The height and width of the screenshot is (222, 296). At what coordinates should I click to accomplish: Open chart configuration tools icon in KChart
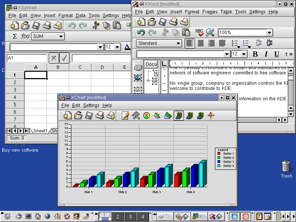click(x=135, y=115)
